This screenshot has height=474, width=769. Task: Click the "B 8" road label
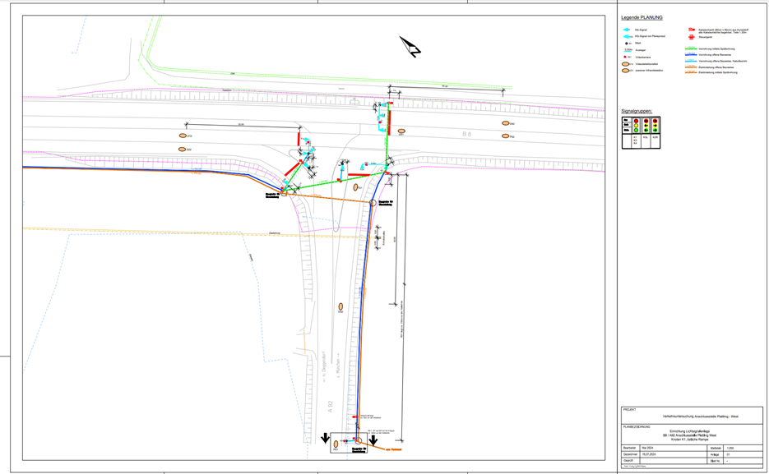(x=466, y=132)
